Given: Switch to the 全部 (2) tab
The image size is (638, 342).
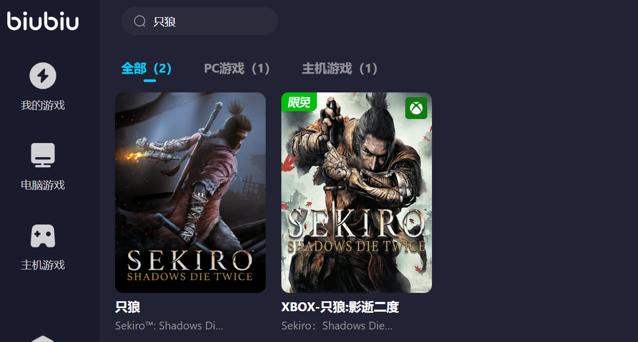Looking at the screenshot, I should [x=147, y=68].
